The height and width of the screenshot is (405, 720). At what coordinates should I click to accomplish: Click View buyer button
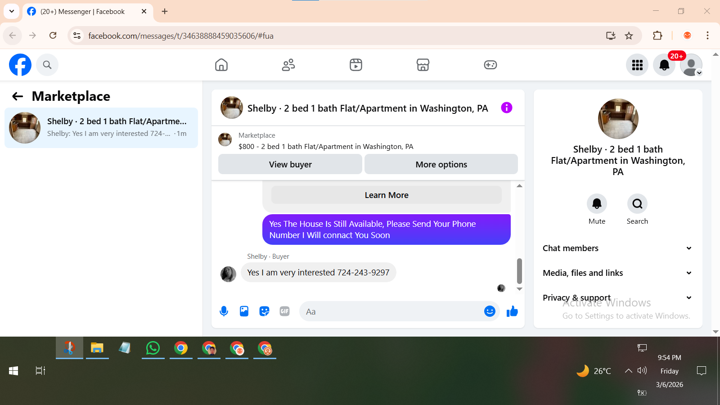[290, 164]
